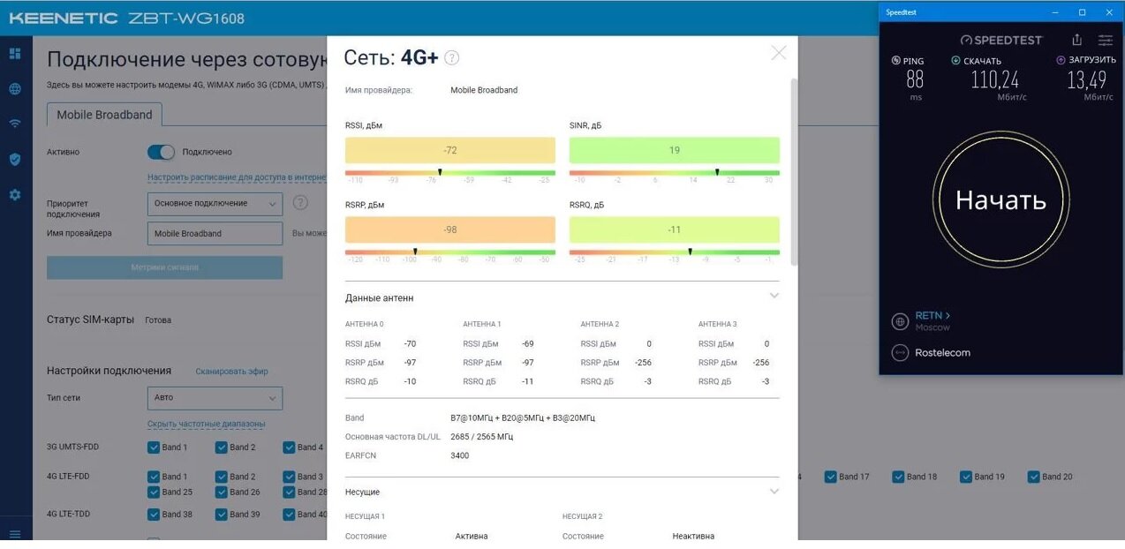Uncheck Band 3 in 4G LTE-FDD row
The width and height of the screenshot is (1125, 549).
coord(289,477)
